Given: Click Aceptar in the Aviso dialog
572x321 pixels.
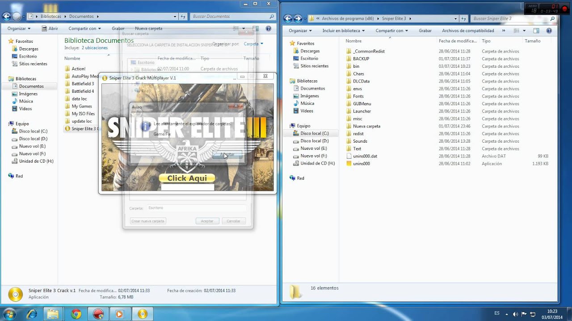Looking at the screenshot, I should tap(227, 155).
